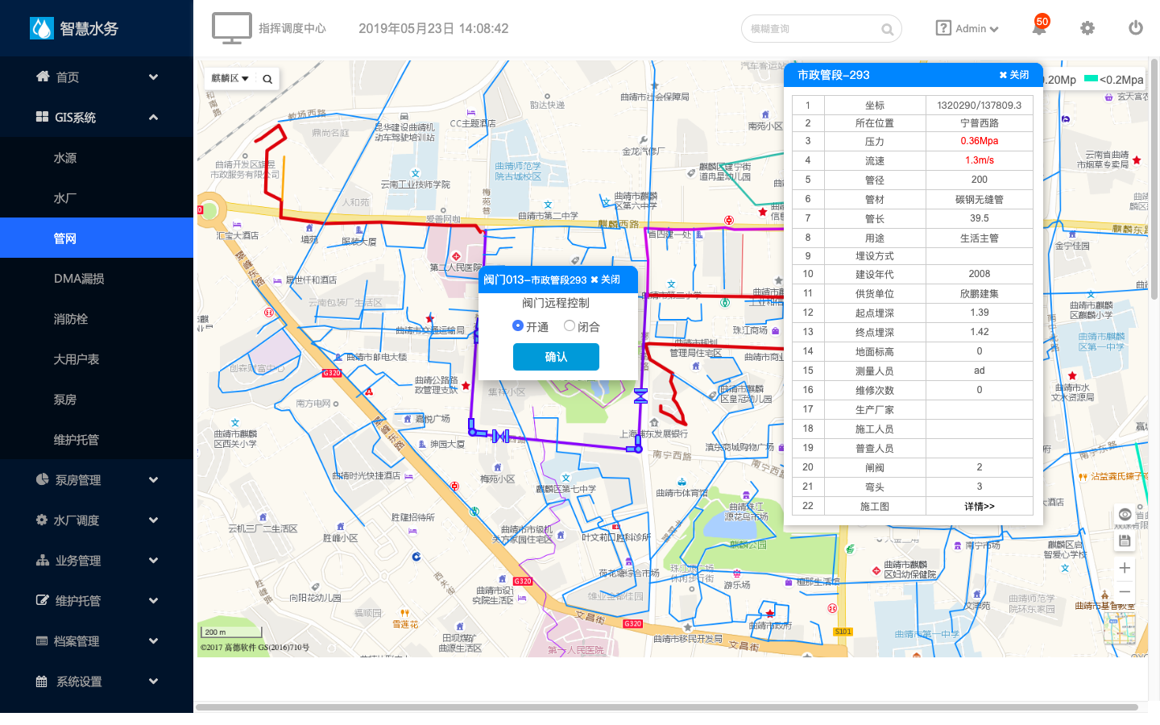This screenshot has width=1160, height=725.
Task: Collapse the GIS系统 section chevron
Action: 153,118
